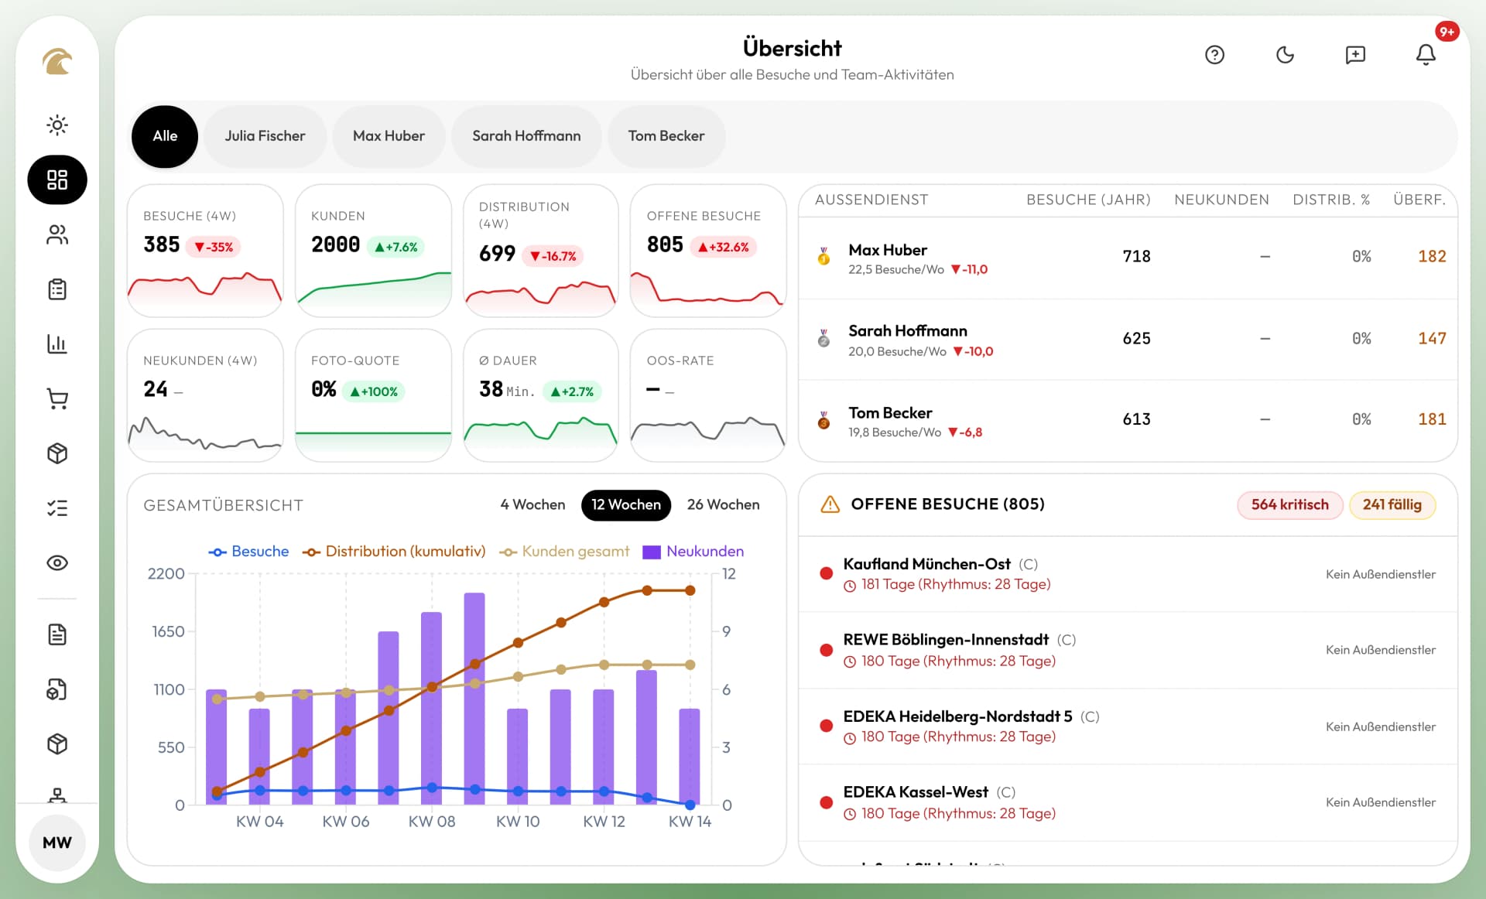1486x899 pixels.
Task: Open the clipboard tasks icon in sidebar
Action: [57, 289]
